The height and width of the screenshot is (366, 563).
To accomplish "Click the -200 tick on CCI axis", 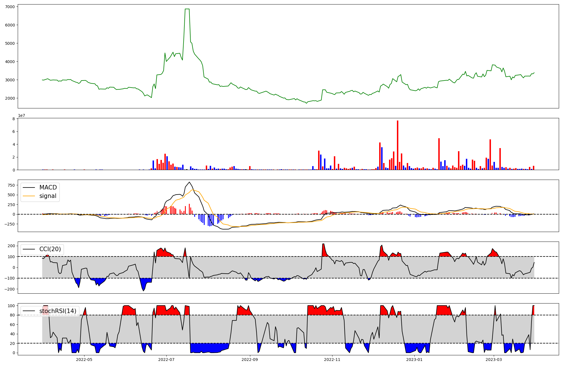I will click(10, 289).
